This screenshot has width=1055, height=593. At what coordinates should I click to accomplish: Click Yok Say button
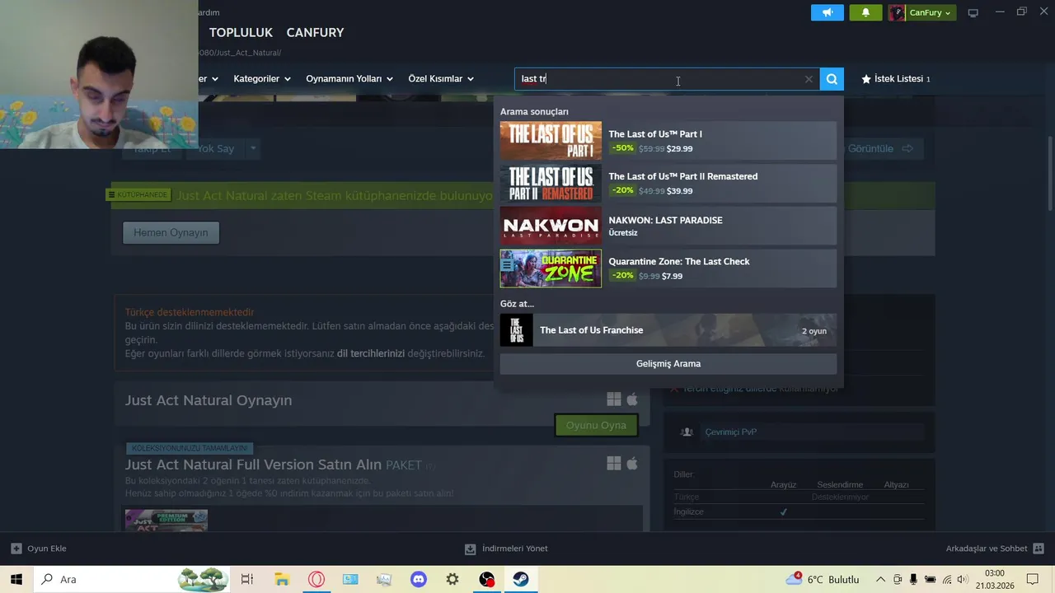pyautogui.click(x=215, y=148)
